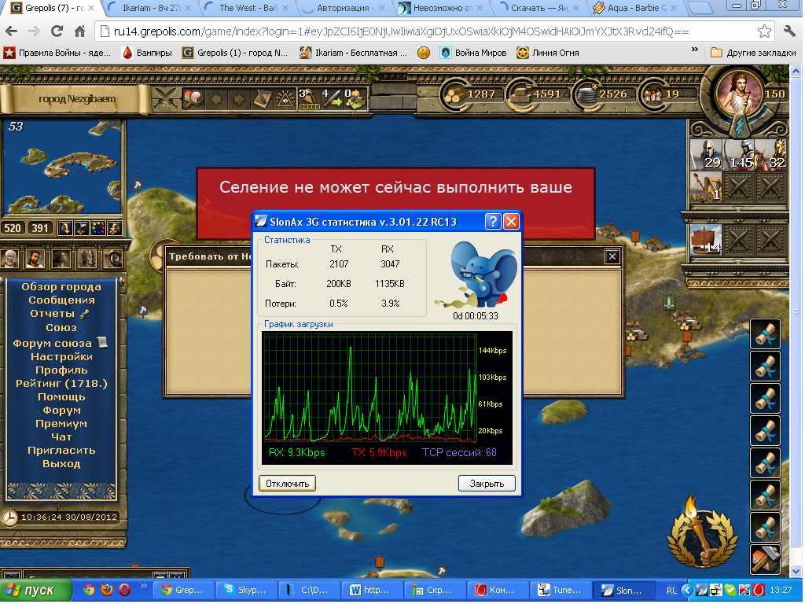This screenshot has width=805, height=604.
Task: Expand the land units panel arrow
Action: click(x=738, y=209)
